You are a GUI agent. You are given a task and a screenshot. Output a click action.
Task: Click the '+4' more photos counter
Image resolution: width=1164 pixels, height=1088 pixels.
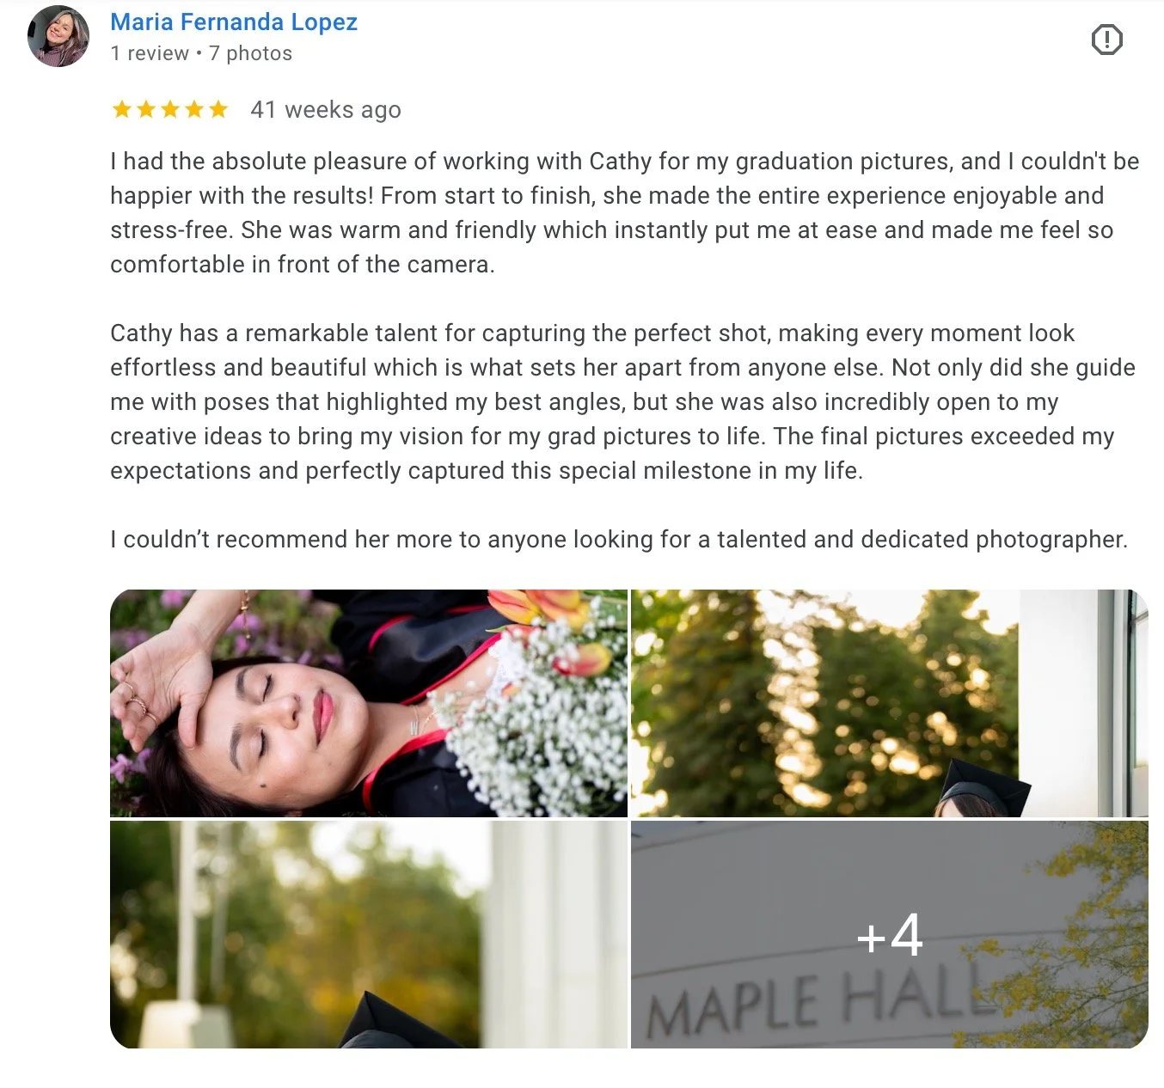pyautogui.click(x=890, y=935)
